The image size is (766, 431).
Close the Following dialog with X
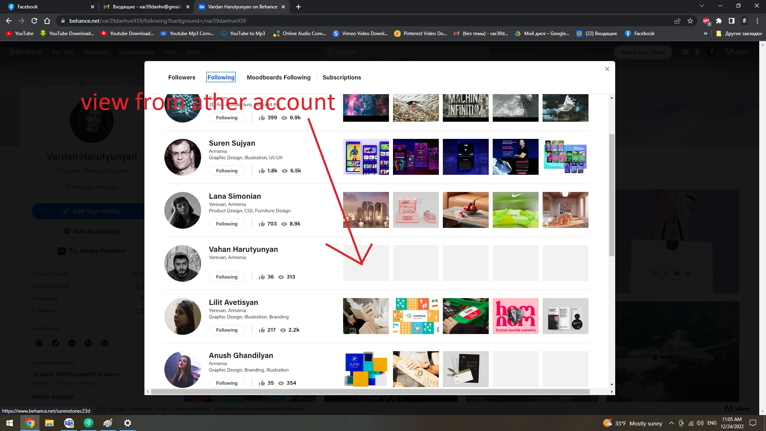[x=607, y=69]
